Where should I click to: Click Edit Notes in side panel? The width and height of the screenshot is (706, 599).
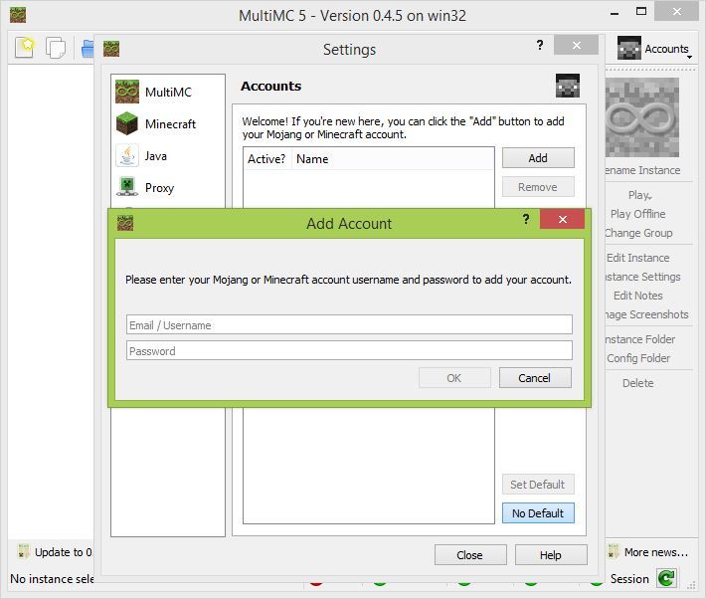(x=638, y=296)
